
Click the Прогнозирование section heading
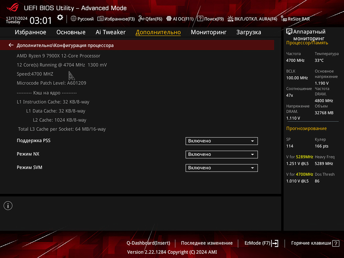[306, 128]
